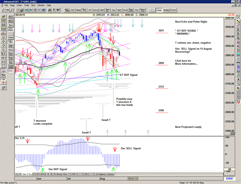Click the 2849 price level marker
Image resolution: width=241 pixels, height=184 pixels.
(161, 63)
